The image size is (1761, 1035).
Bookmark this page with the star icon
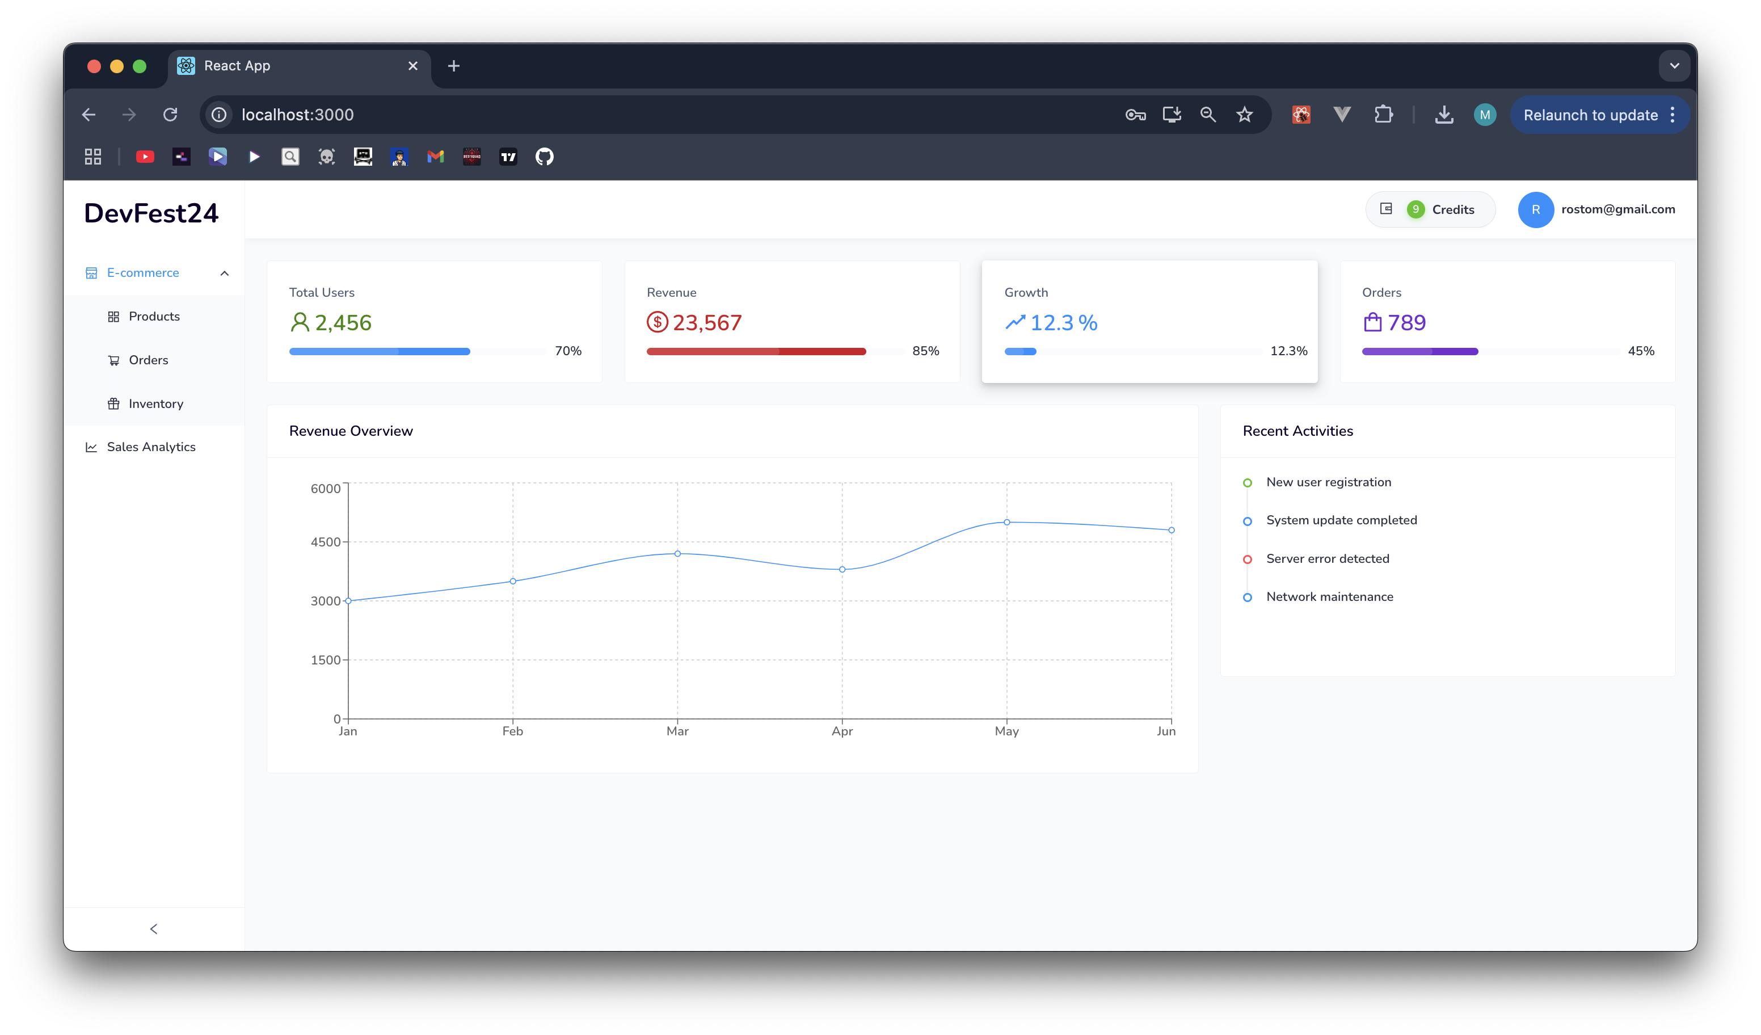pyautogui.click(x=1244, y=115)
